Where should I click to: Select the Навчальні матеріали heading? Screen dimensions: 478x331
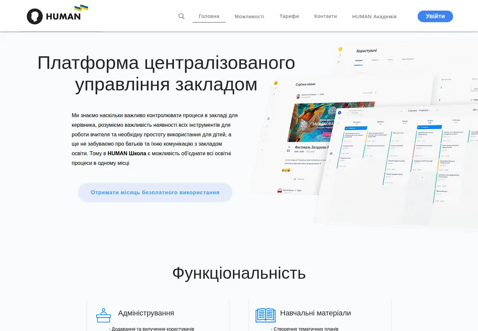315,313
